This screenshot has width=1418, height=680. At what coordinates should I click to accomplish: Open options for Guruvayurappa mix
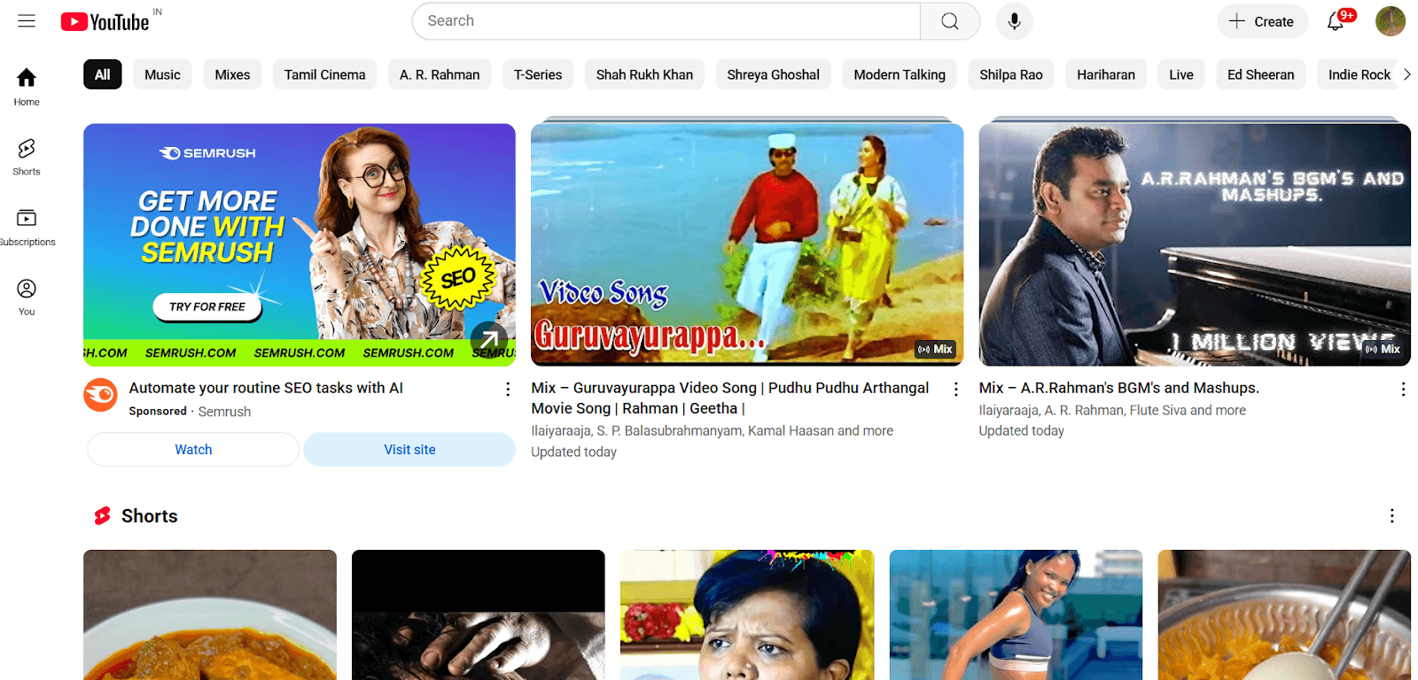tap(955, 390)
